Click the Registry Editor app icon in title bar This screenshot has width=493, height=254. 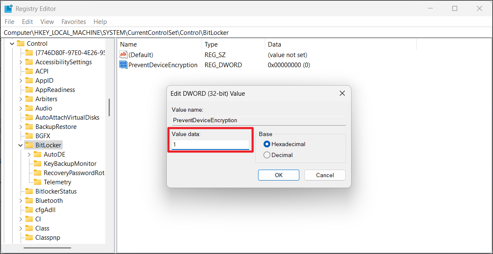point(8,8)
